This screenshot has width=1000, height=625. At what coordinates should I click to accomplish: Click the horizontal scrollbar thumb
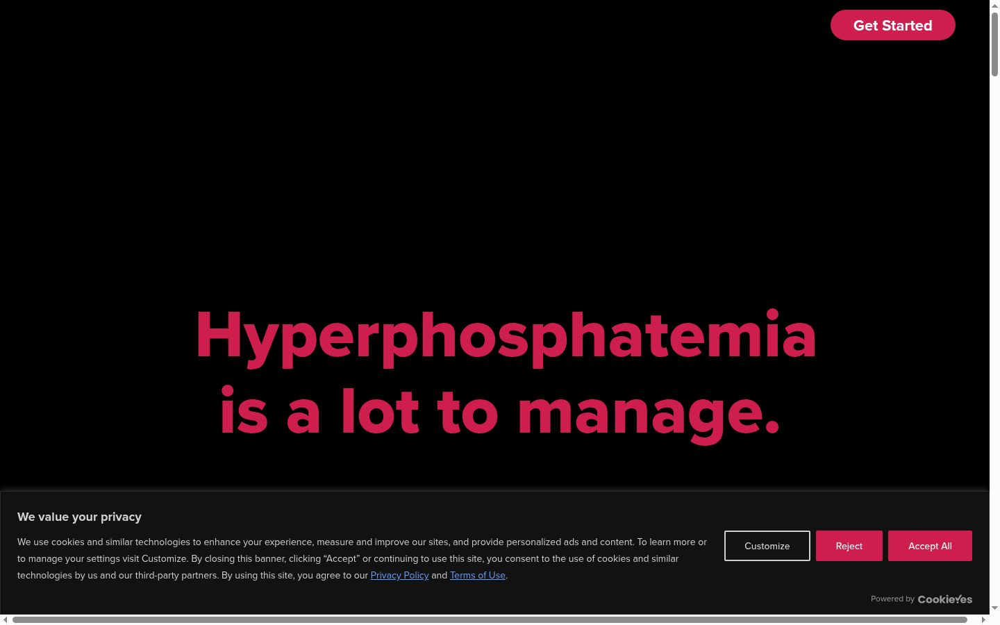coord(490,619)
